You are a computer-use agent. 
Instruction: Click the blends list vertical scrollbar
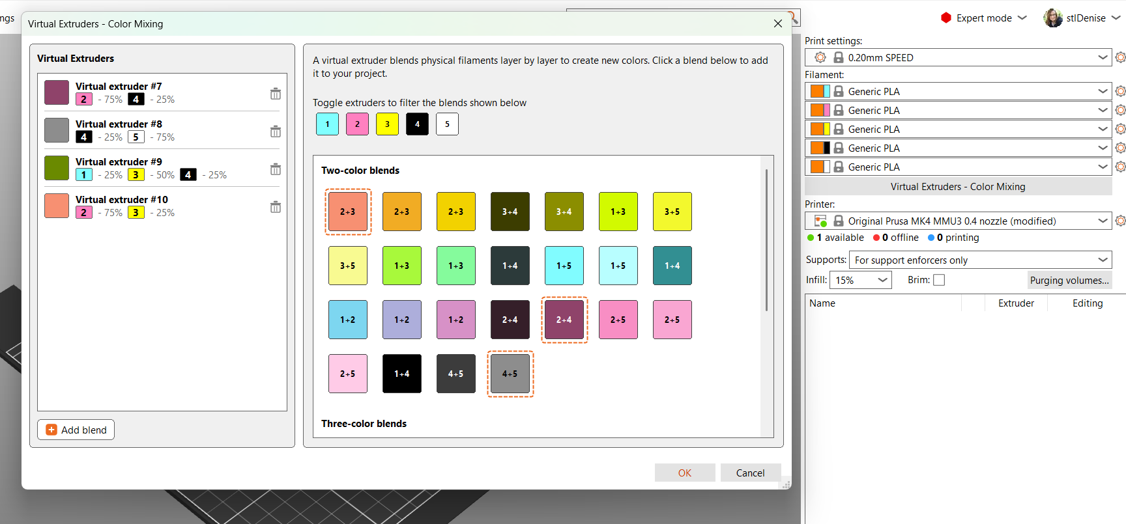pyautogui.click(x=766, y=240)
